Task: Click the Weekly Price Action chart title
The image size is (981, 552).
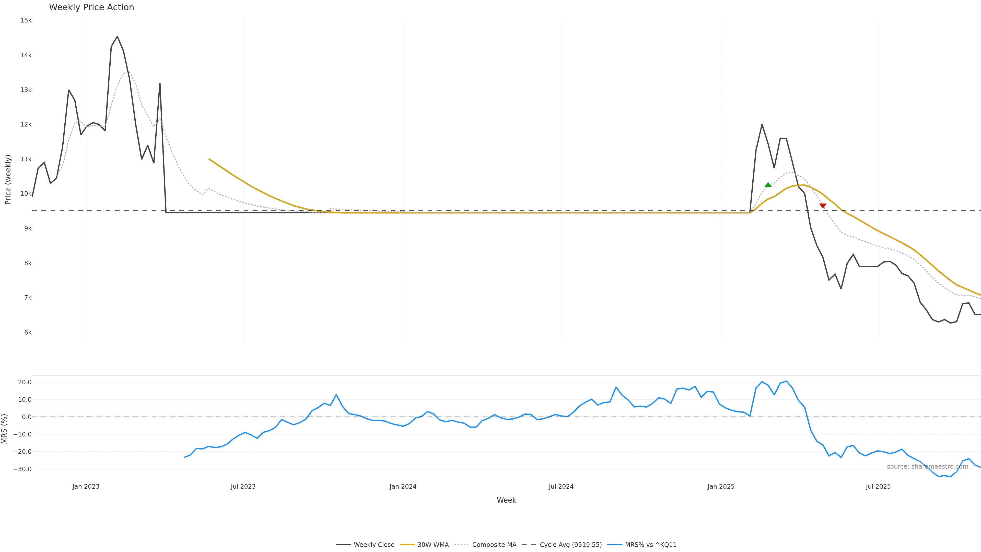Action: (x=91, y=7)
